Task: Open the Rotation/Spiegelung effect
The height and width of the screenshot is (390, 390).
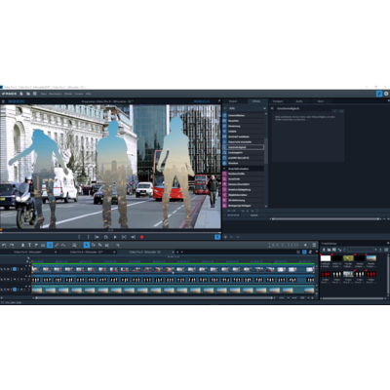Action: 243,189
